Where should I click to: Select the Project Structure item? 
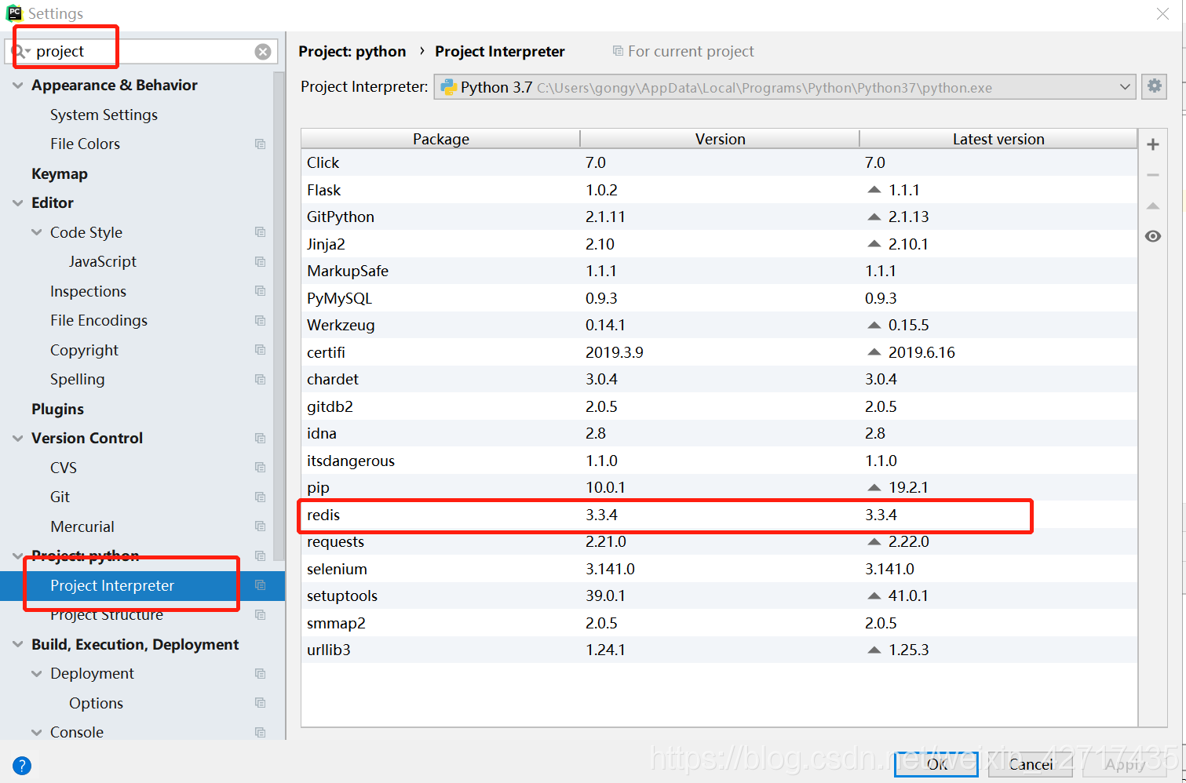coord(107,614)
